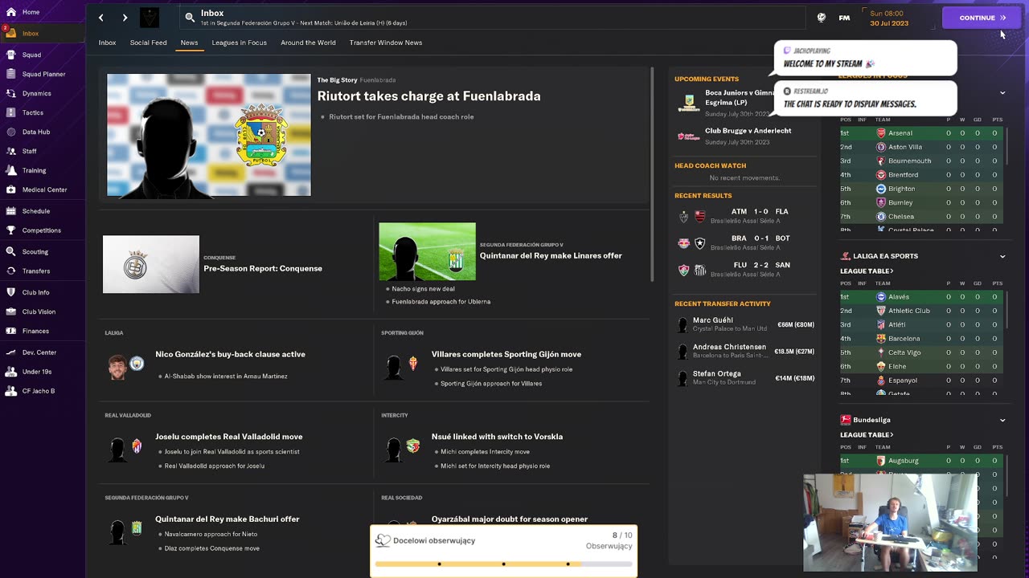Image resolution: width=1029 pixels, height=578 pixels.
Task: Switch to Leagues in Focus tab
Action: coord(240,43)
